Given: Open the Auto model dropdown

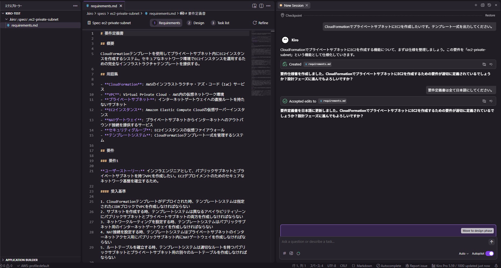Looking at the screenshot, I should point(463,254).
